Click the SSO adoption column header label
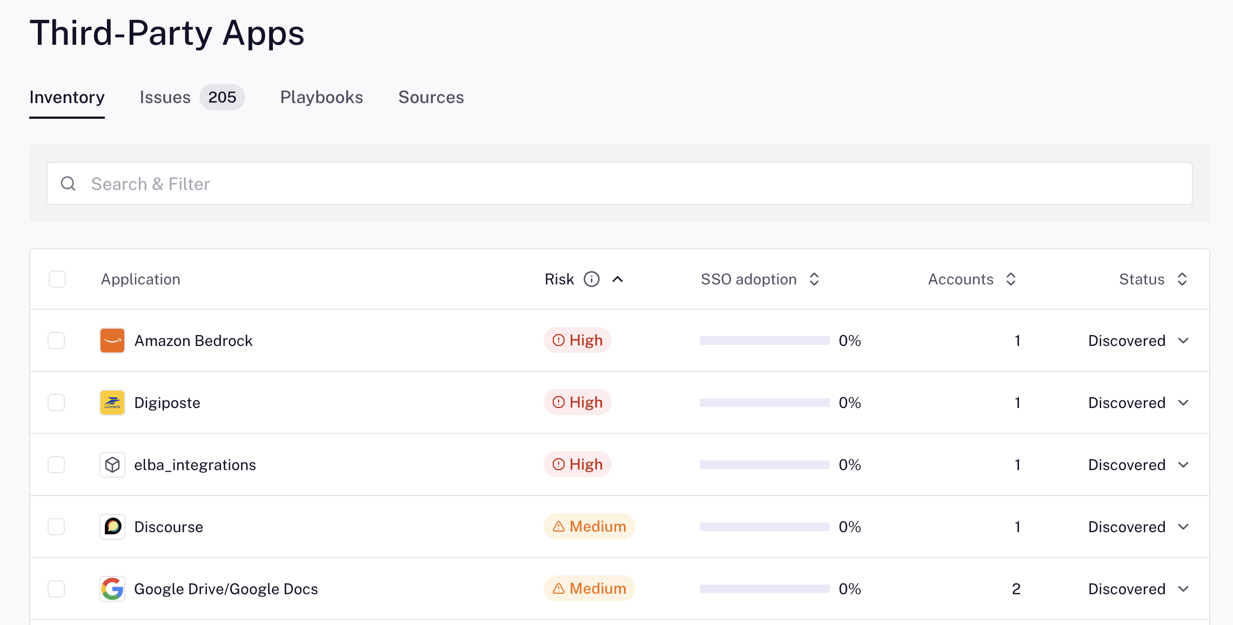This screenshot has height=625, width=1233. [749, 279]
